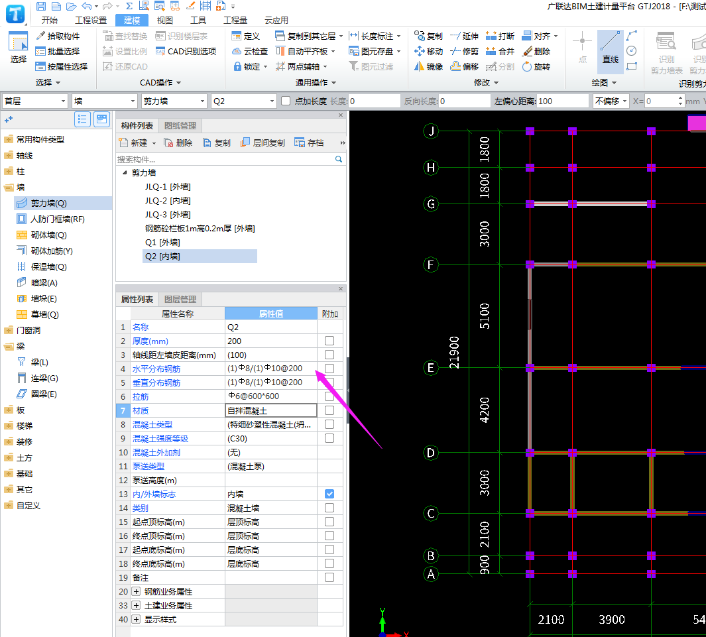Open the 剪力墙 component type dropdown
The image size is (706, 637).
click(x=173, y=101)
